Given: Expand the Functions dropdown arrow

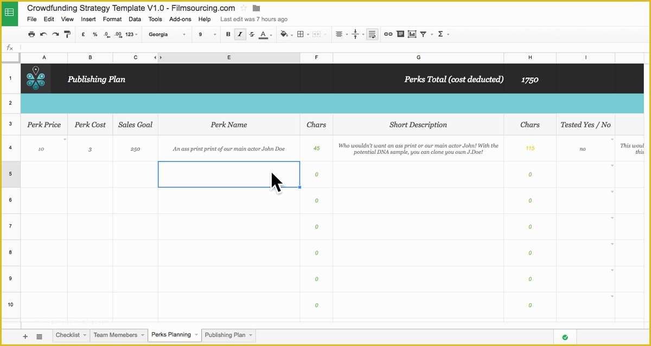Looking at the screenshot, I should [448, 35].
